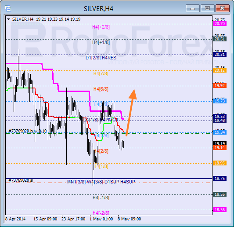
Task: Minimize the SILVER,H4 chart window
Action: coord(193,8)
